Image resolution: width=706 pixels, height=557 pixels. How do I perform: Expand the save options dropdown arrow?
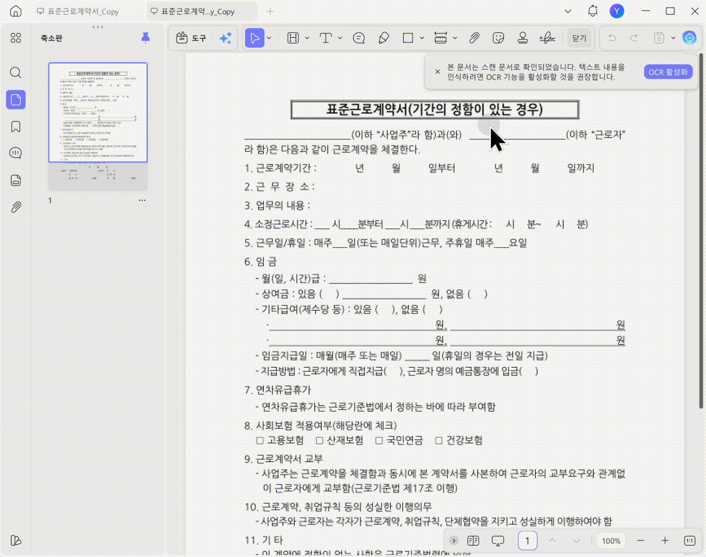coord(673,38)
